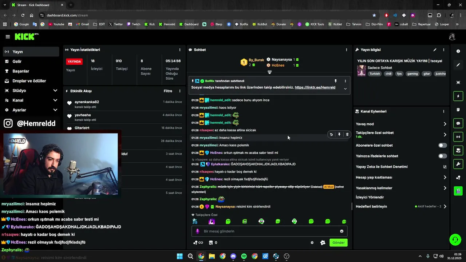Go to Gelir in the left sidebar
This screenshot has width=466, height=262.
point(31,61)
